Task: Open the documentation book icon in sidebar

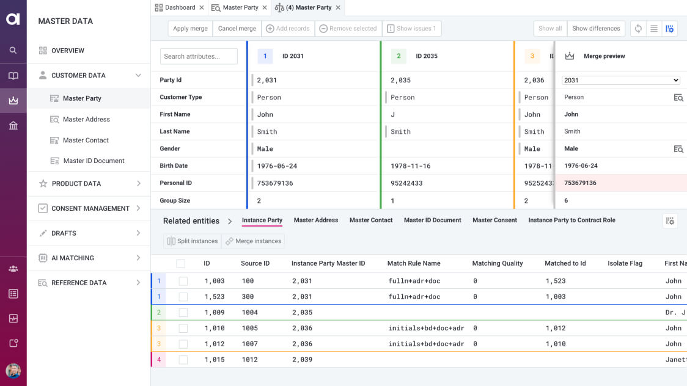Action: point(13,75)
